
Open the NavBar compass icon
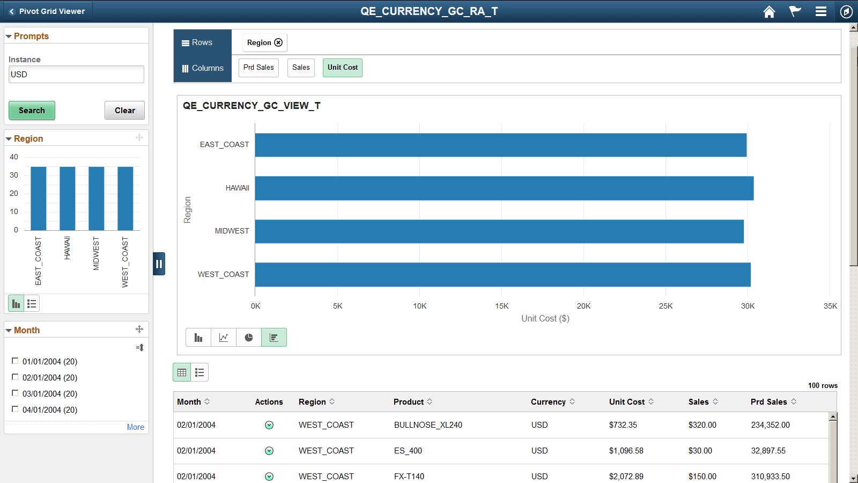tap(846, 11)
